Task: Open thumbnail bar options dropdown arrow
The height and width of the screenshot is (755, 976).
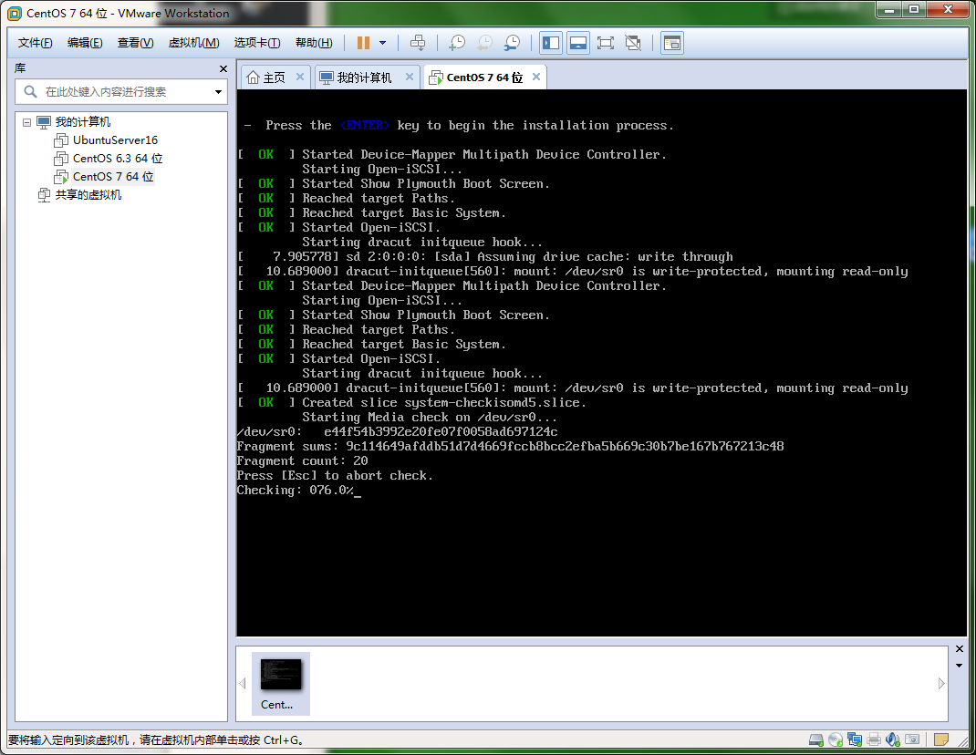Action: coord(960,666)
